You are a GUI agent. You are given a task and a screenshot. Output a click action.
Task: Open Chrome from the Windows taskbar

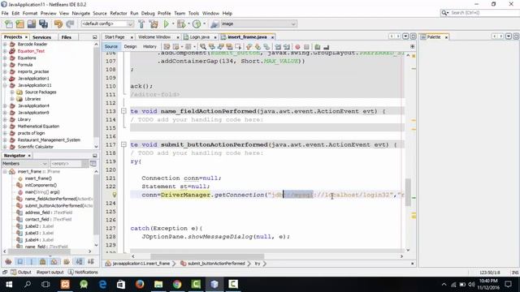(x=177, y=284)
